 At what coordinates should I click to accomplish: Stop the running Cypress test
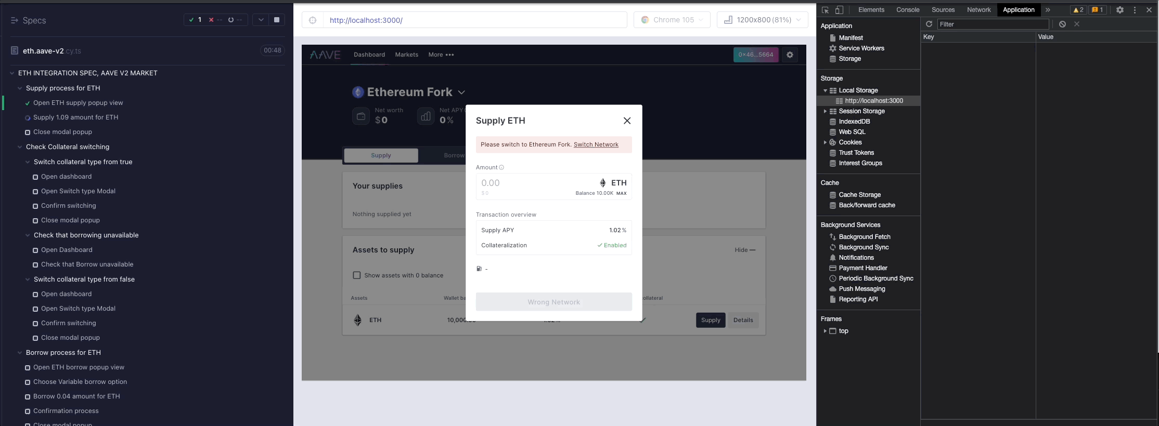277,20
